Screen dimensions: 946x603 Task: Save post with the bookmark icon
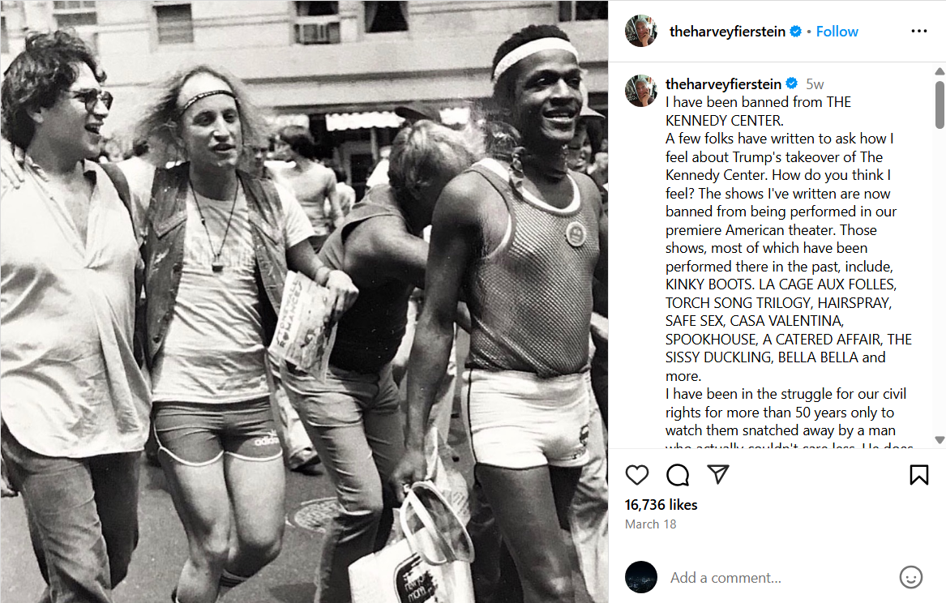click(x=919, y=475)
